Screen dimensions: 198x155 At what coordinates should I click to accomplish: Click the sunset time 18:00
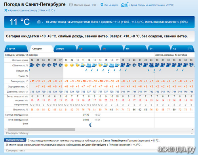pyautogui.click(x=97, y=114)
